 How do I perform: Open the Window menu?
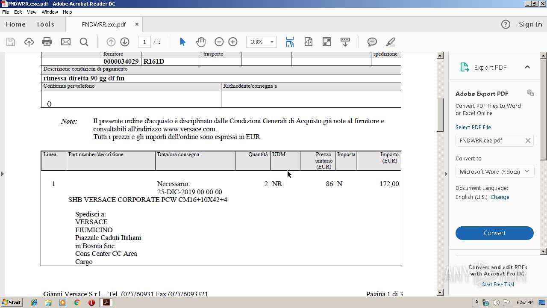pyautogui.click(x=50, y=12)
